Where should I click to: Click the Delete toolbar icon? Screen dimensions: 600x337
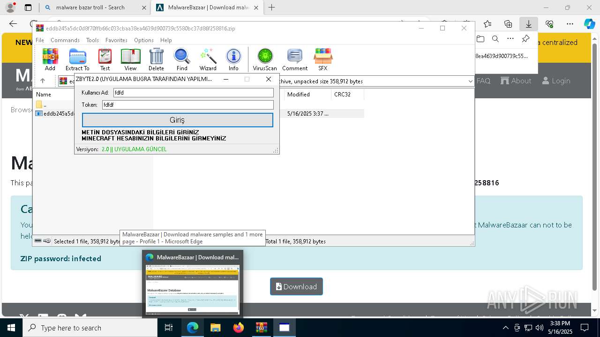click(x=156, y=59)
